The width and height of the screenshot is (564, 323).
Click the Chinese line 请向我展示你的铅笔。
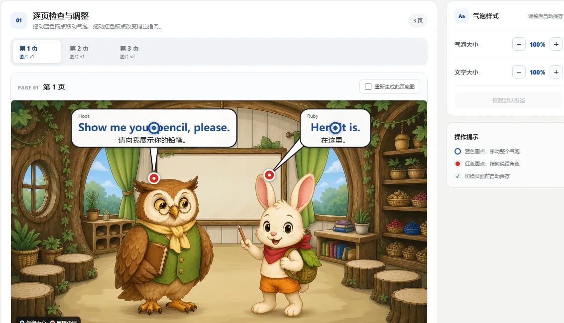click(x=152, y=140)
